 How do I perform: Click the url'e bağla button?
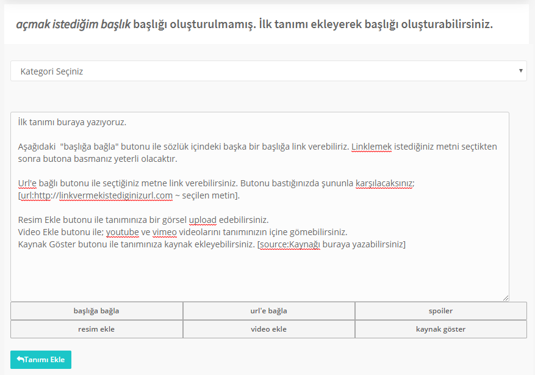[269, 311]
